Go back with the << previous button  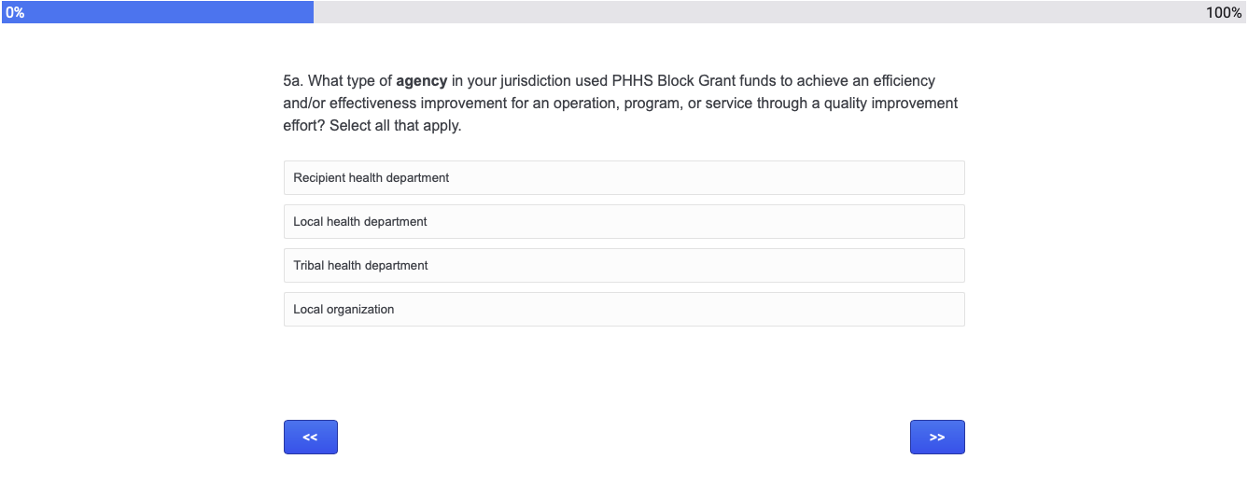click(x=311, y=437)
